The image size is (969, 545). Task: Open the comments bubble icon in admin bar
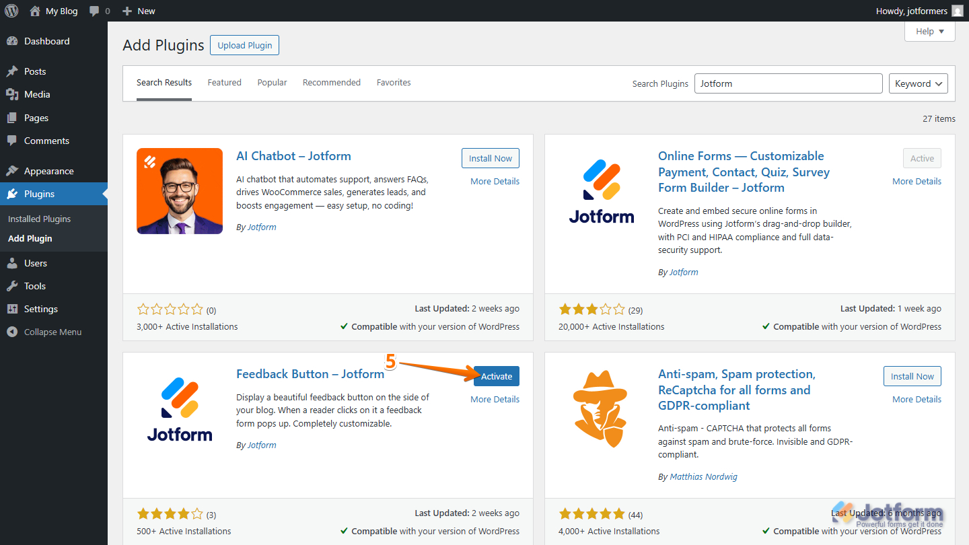(94, 11)
